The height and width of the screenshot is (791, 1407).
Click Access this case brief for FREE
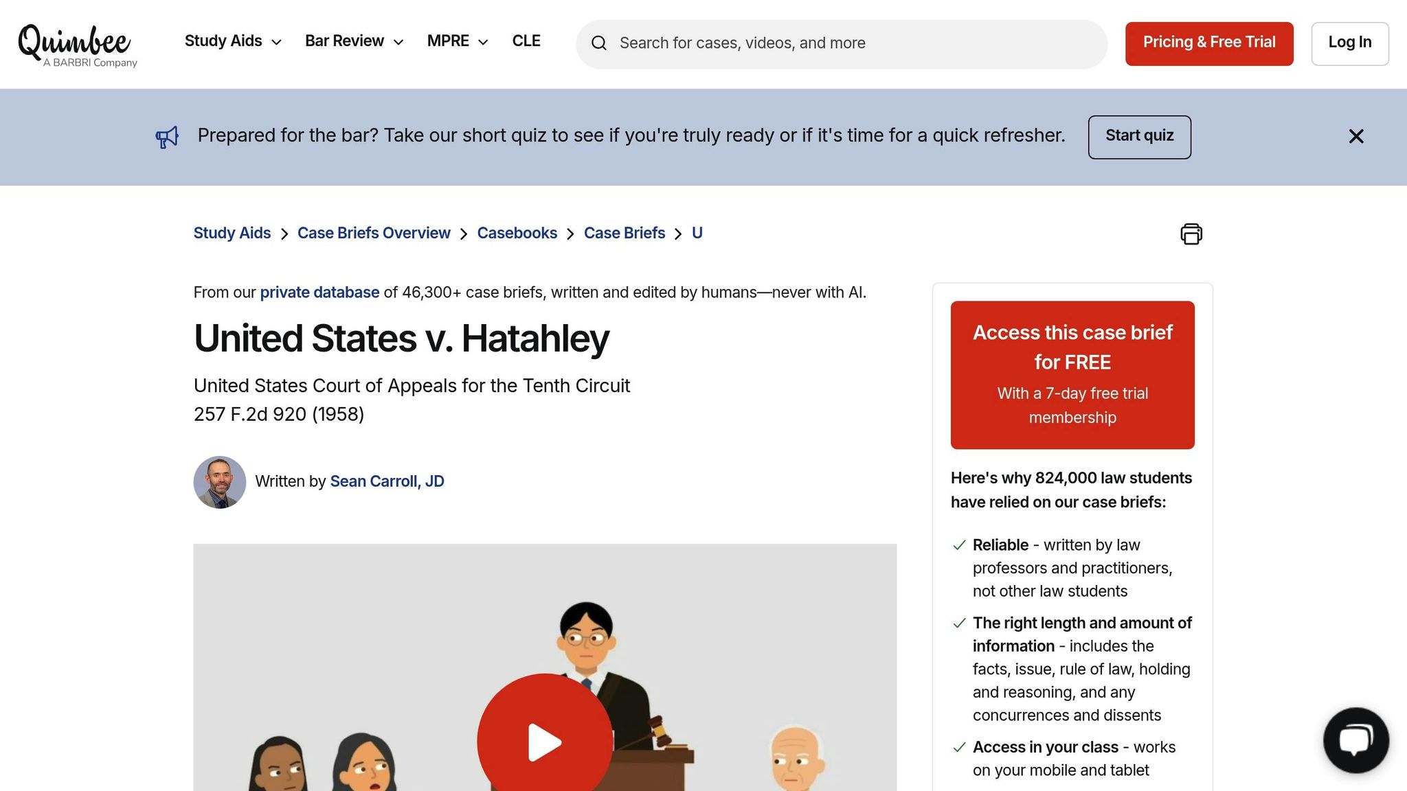click(x=1072, y=375)
